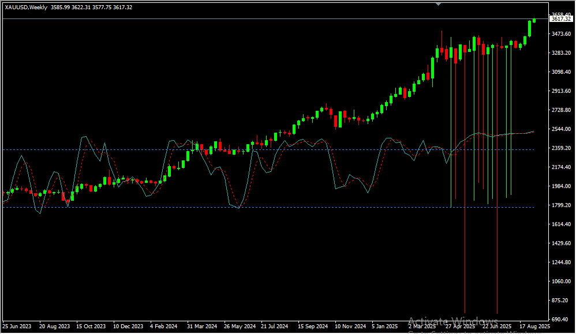Click the 10 Dec 2023 date label
576x334 pixels.
pyautogui.click(x=128, y=326)
